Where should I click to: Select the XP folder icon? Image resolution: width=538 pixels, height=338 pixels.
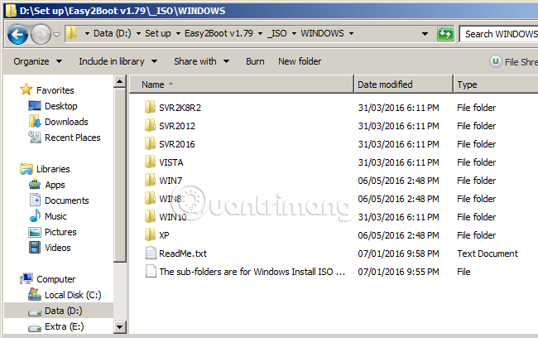pos(150,235)
